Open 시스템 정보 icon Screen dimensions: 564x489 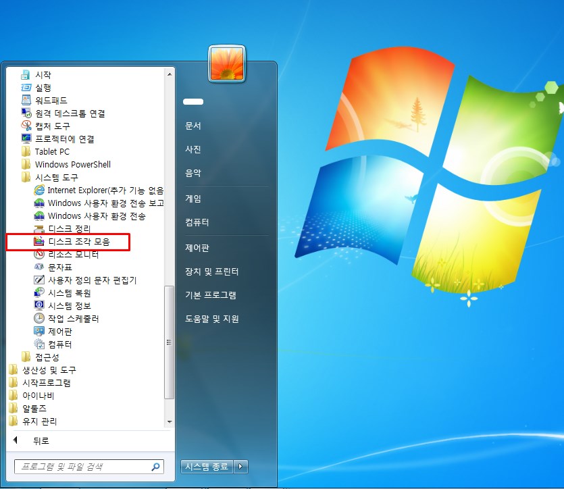tap(39, 305)
